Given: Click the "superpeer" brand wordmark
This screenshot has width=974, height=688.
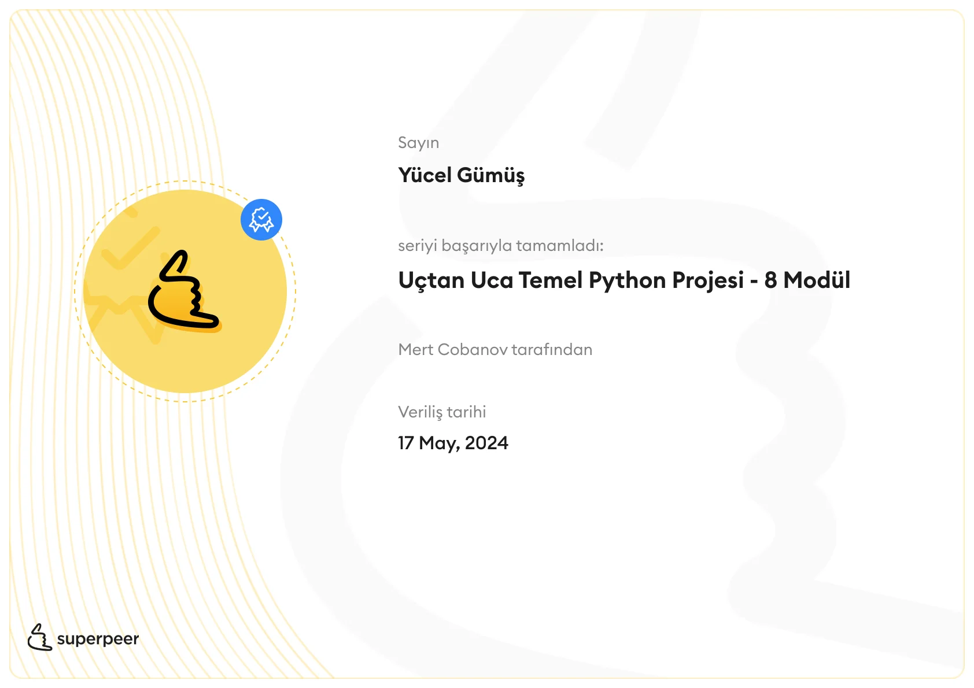Looking at the screenshot, I should [x=98, y=639].
